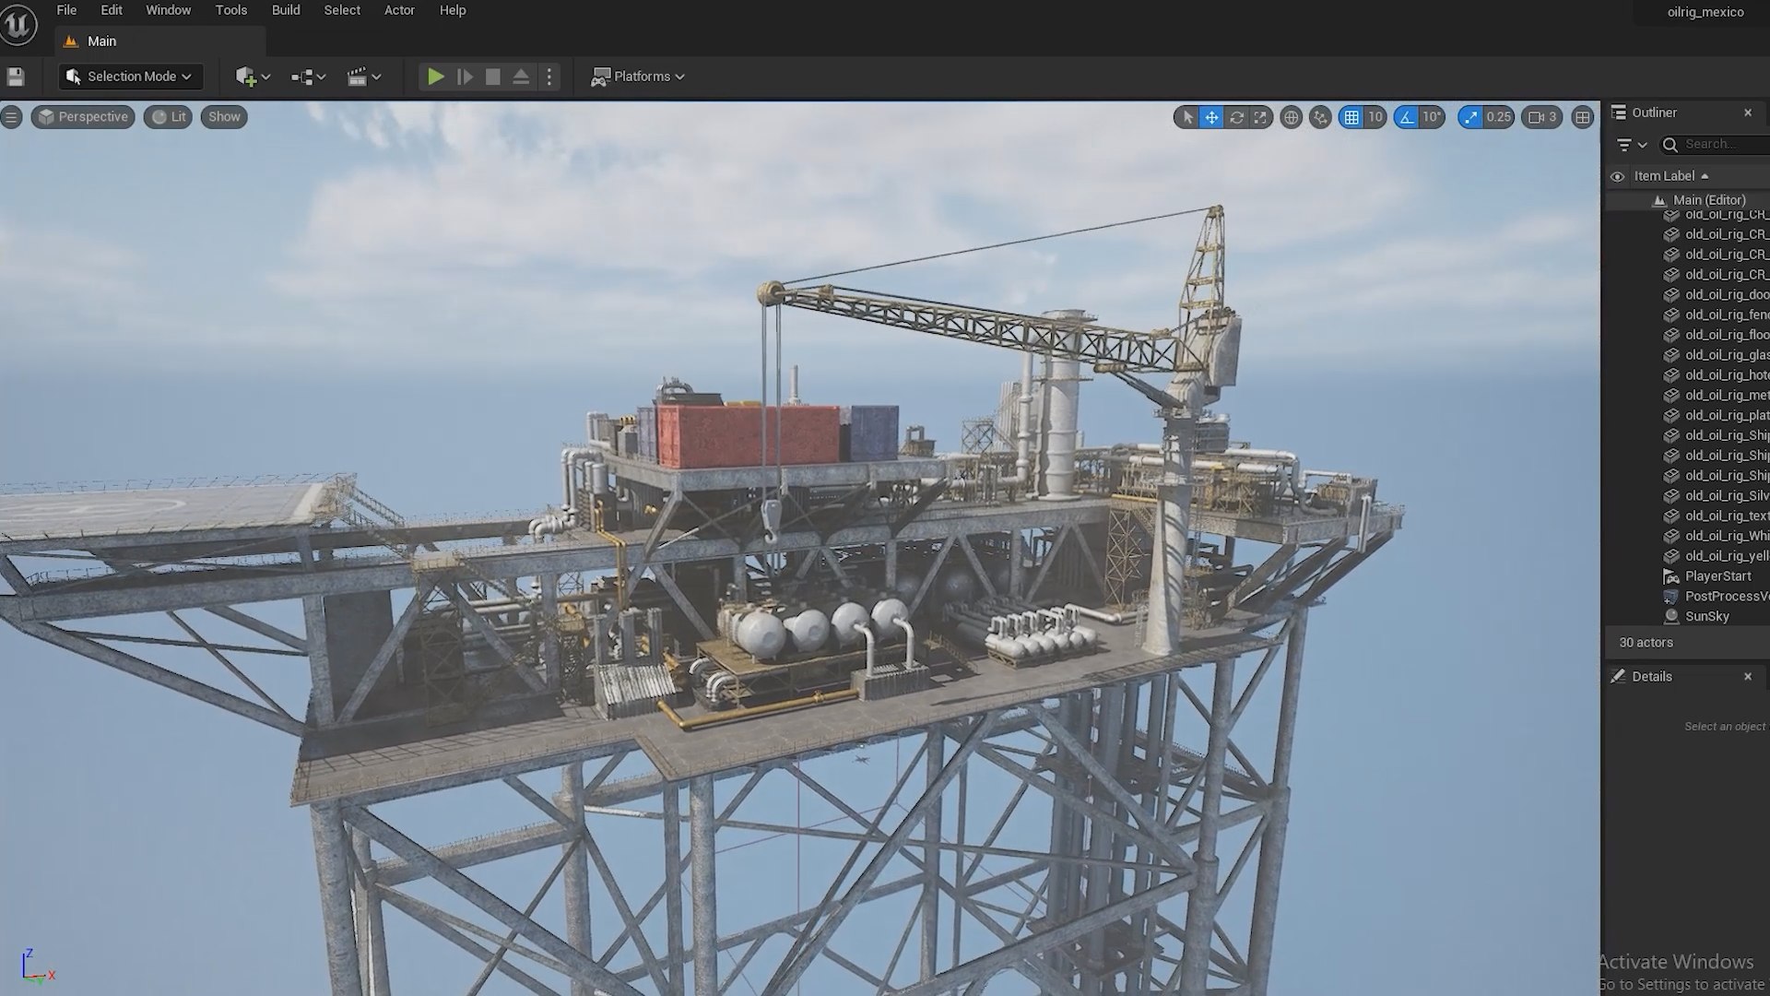Open the Platforms dropdown
Image resolution: width=1770 pixels, height=996 pixels.
(638, 77)
